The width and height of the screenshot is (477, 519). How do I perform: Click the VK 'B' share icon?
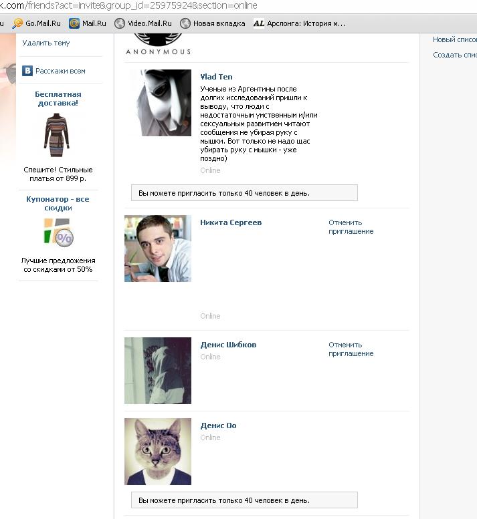coord(27,71)
